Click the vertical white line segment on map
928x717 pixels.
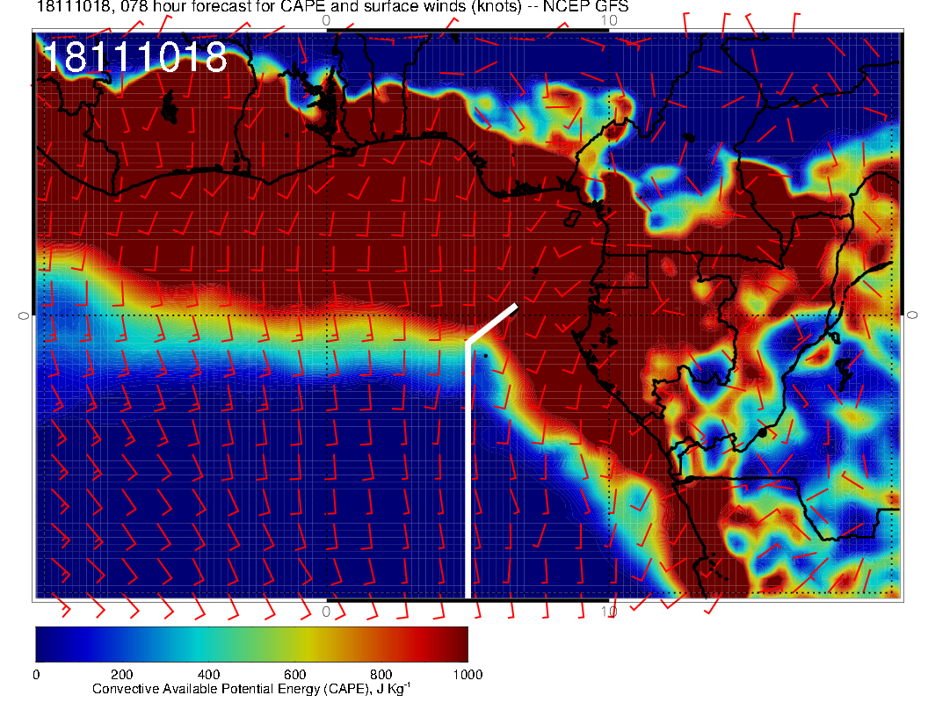point(467,474)
